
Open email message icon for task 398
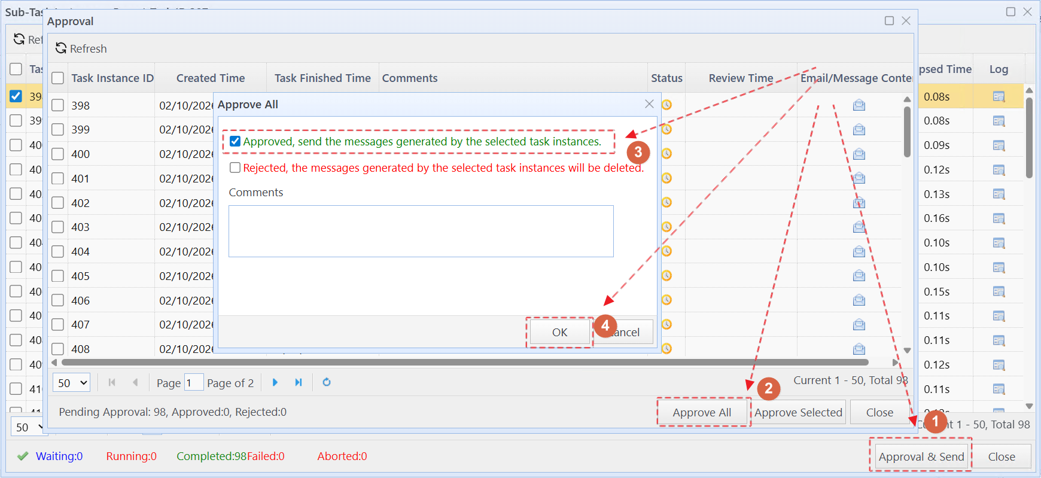[859, 105]
